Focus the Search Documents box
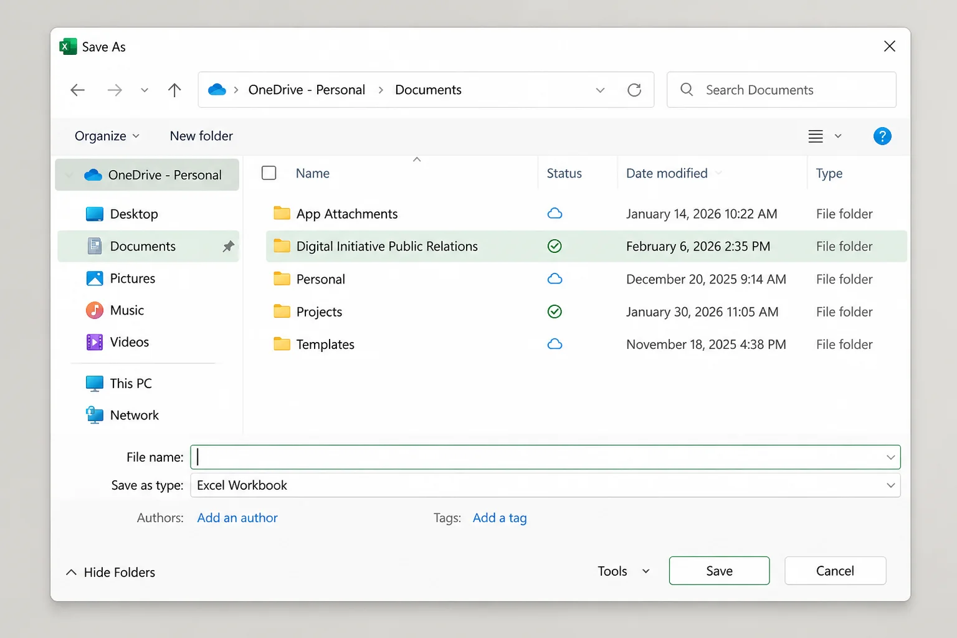The width and height of the screenshot is (957, 638). tap(781, 90)
